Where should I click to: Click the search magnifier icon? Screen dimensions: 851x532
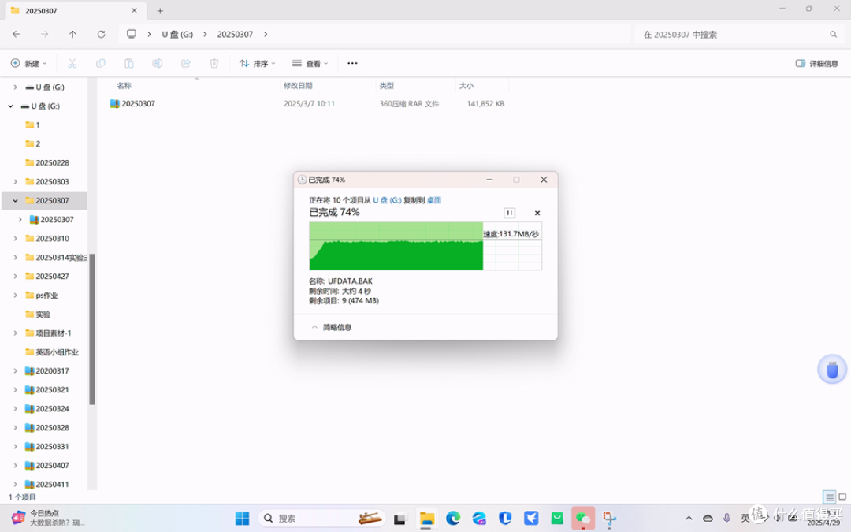coord(833,34)
